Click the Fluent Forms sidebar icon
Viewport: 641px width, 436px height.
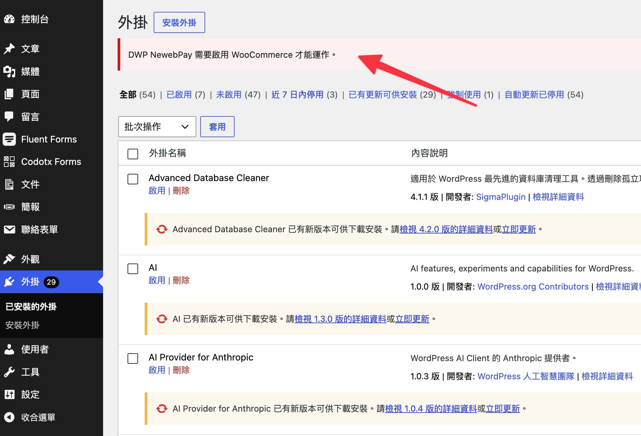coord(9,139)
